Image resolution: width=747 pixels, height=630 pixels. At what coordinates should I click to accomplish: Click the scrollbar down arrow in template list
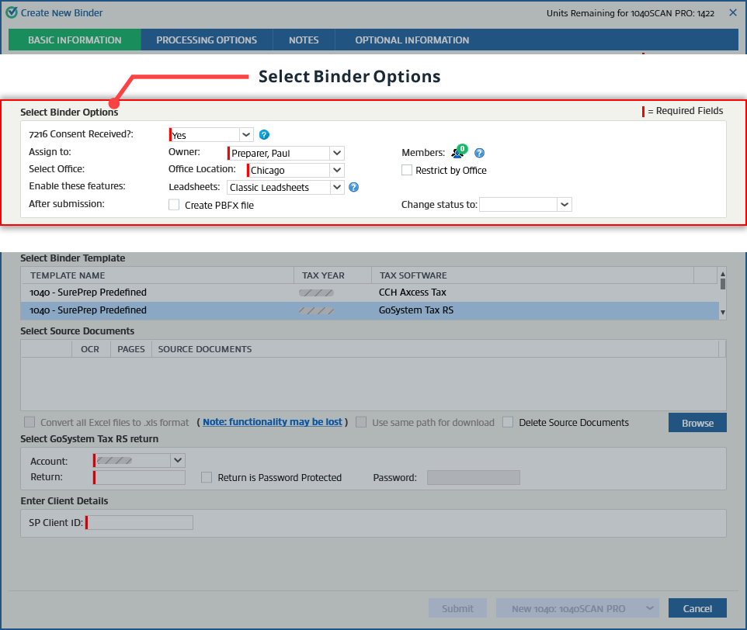[723, 312]
